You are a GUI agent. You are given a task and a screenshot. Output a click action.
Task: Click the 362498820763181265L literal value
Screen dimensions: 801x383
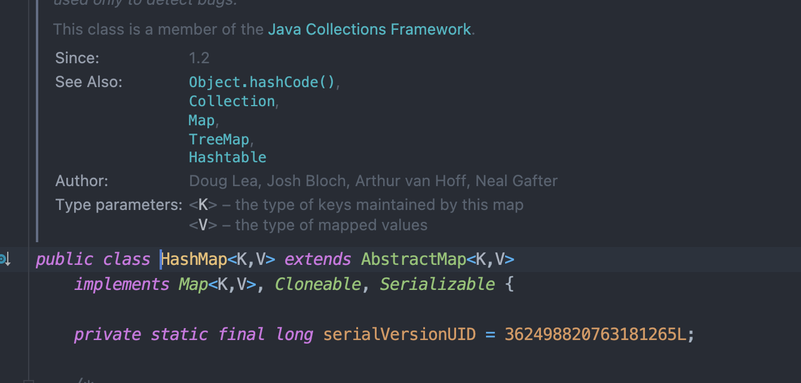595,334
